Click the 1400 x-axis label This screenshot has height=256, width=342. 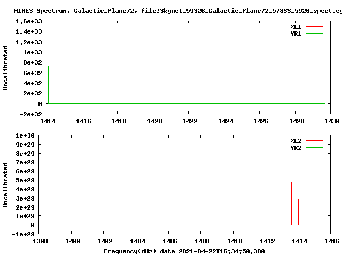[x=73, y=241]
